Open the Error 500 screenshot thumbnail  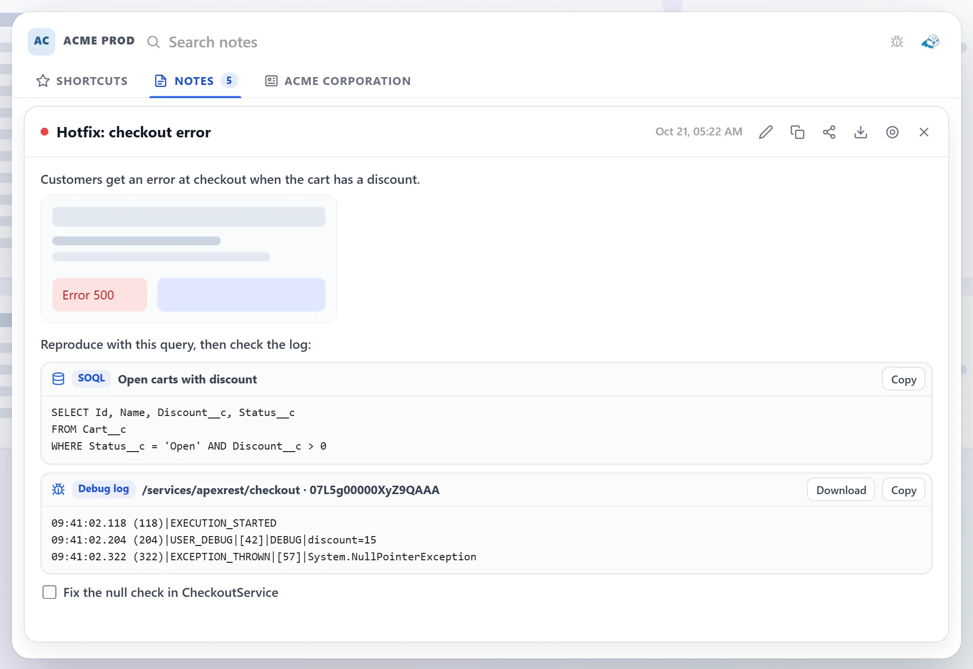click(x=189, y=259)
